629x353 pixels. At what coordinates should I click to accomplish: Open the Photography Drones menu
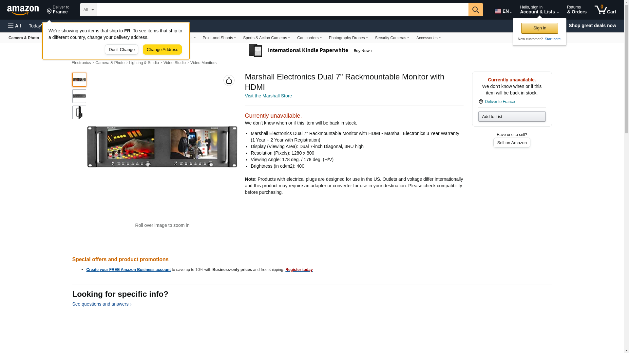pyautogui.click(x=348, y=38)
